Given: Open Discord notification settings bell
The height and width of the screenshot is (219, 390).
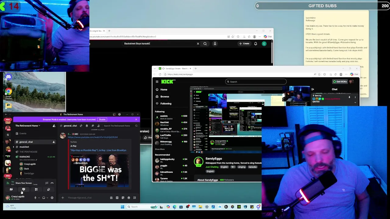Looking at the screenshot, I should [x=87, y=126].
